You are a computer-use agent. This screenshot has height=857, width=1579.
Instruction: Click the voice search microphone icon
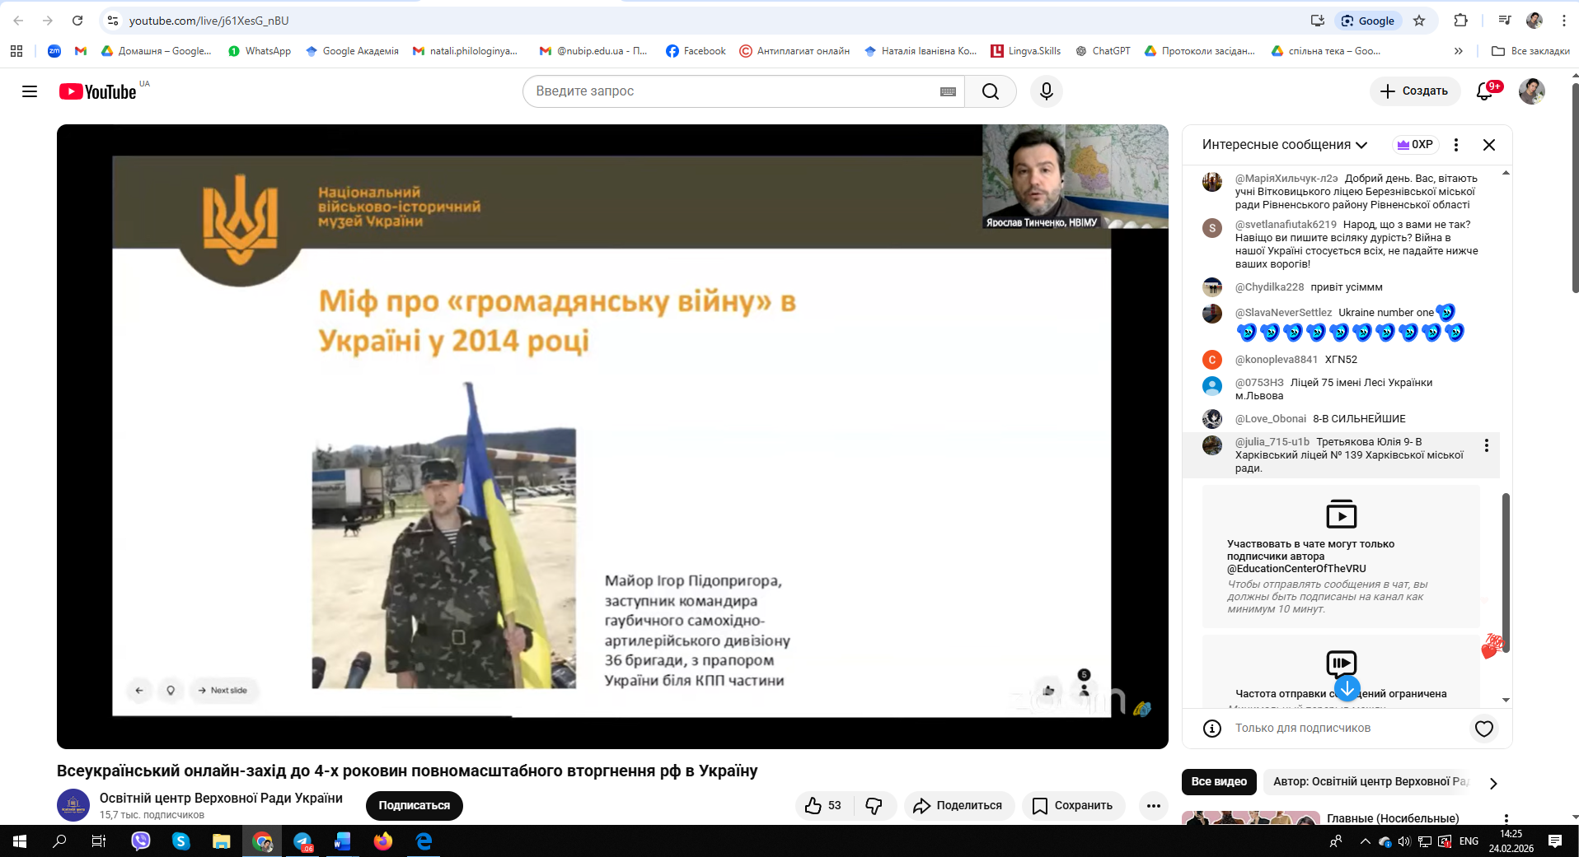1046,91
